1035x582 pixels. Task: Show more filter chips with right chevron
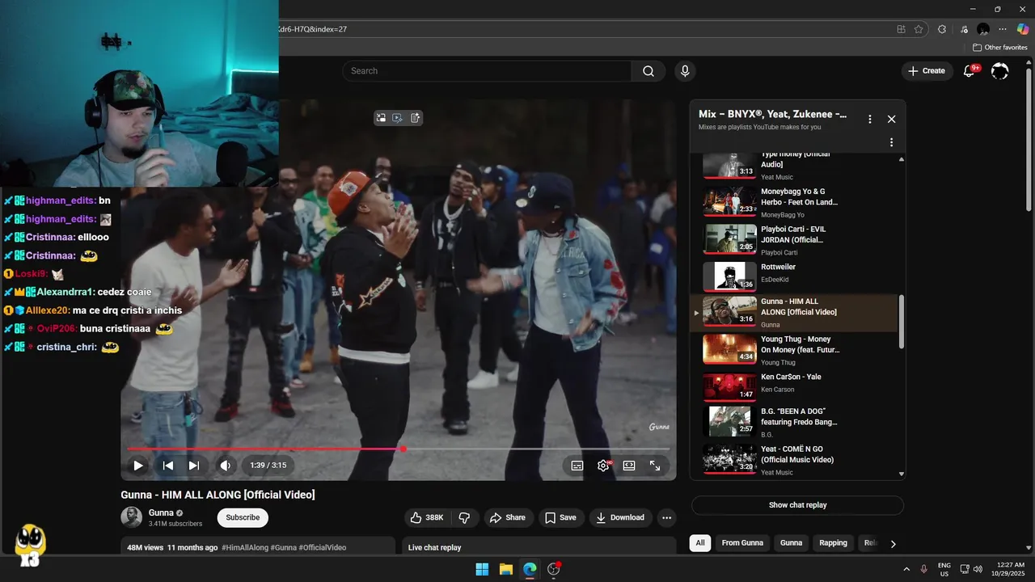coord(893,544)
